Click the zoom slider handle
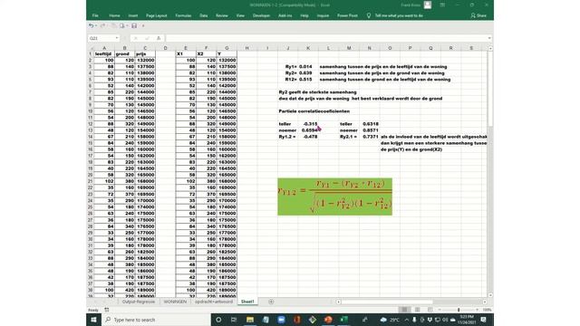 click(459, 310)
